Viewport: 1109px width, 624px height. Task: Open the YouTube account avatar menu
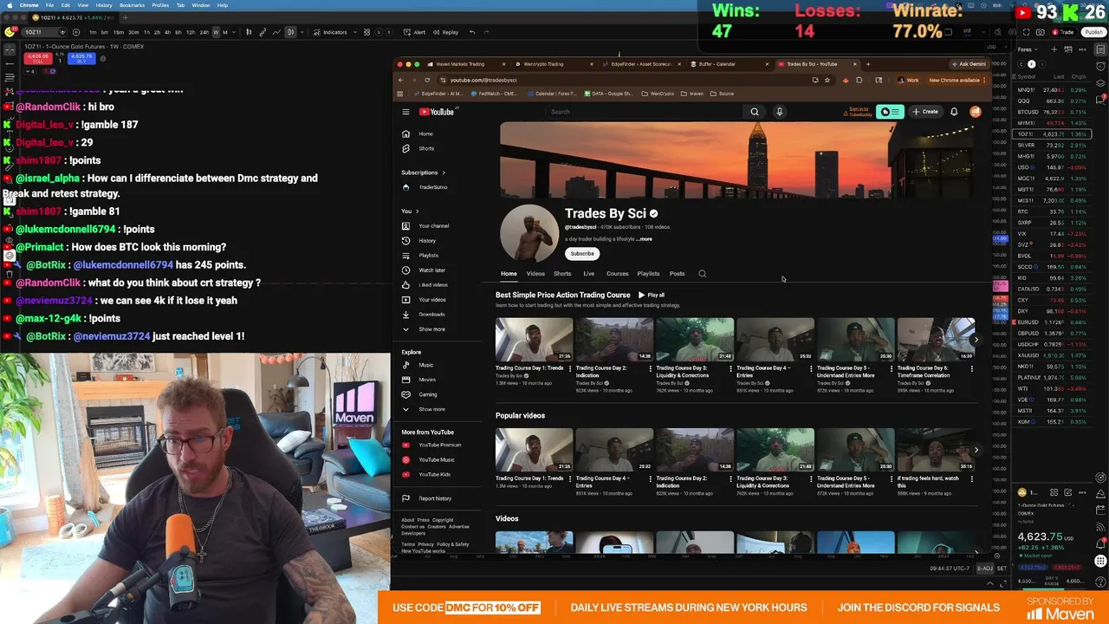coord(976,112)
